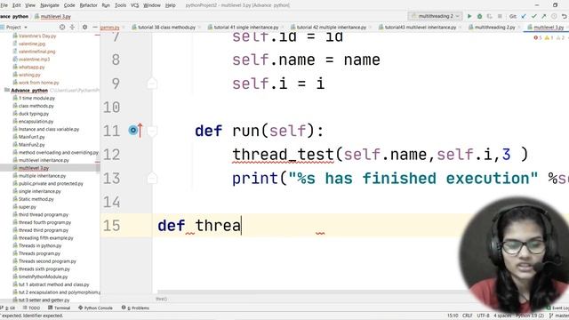Open Valentine's Day.py in project tree
The width and height of the screenshot is (569, 320).
pyautogui.click(x=37, y=36)
